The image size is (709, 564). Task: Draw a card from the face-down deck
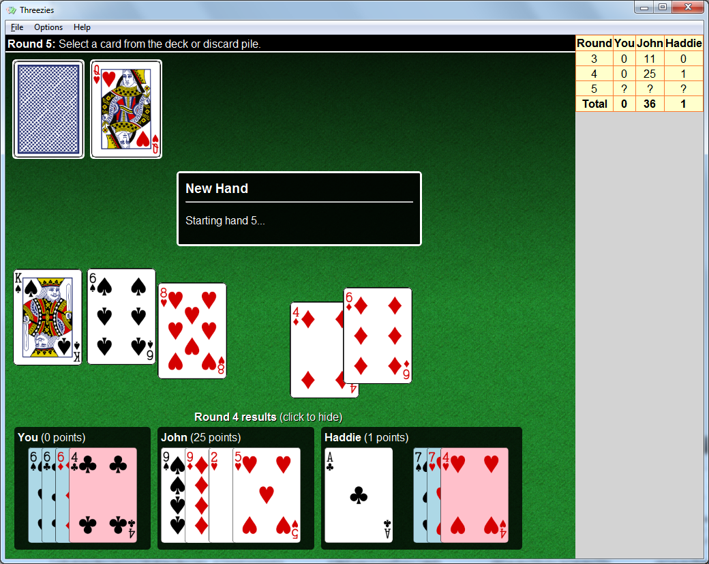point(48,109)
